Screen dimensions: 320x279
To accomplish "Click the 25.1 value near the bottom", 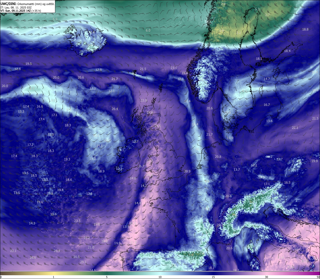I will point(83,262).
